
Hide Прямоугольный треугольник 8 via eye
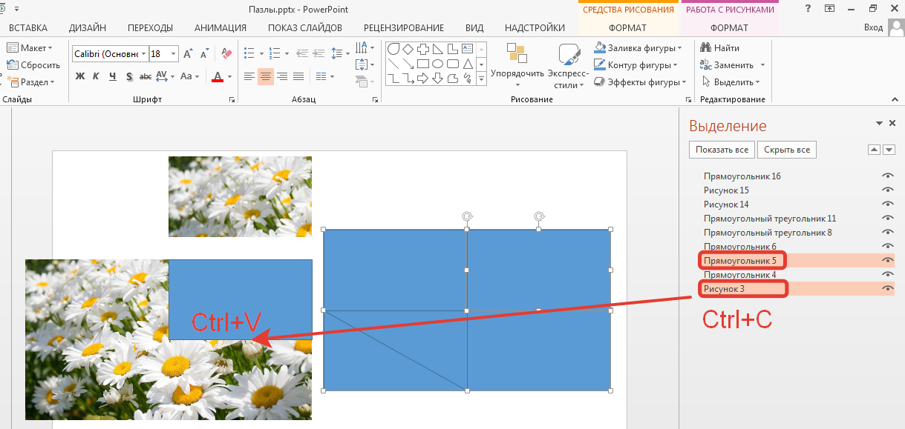pyautogui.click(x=887, y=233)
